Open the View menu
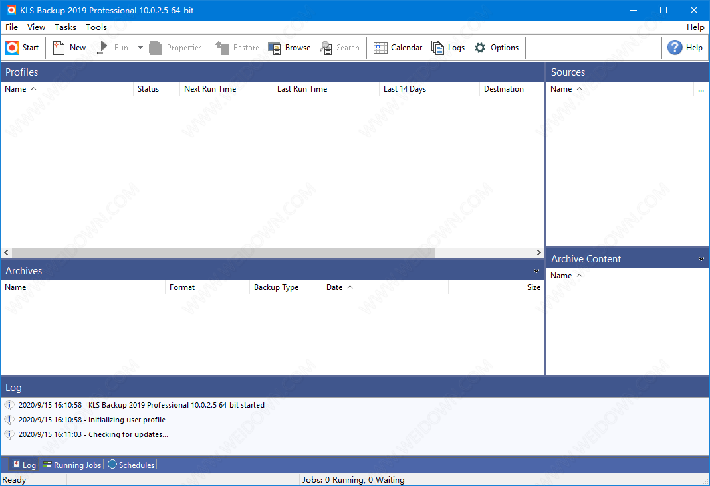The width and height of the screenshot is (710, 486). (36, 27)
